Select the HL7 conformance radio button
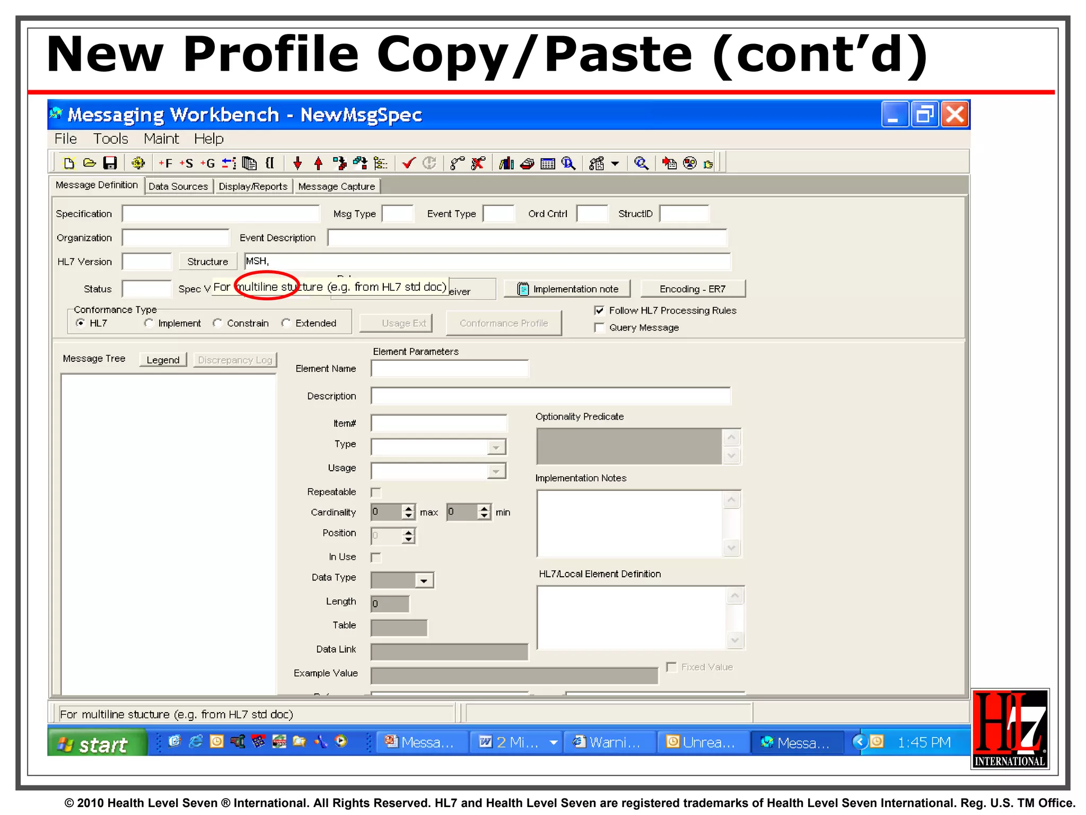This screenshot has height=815, width=1086. (81, 323)
